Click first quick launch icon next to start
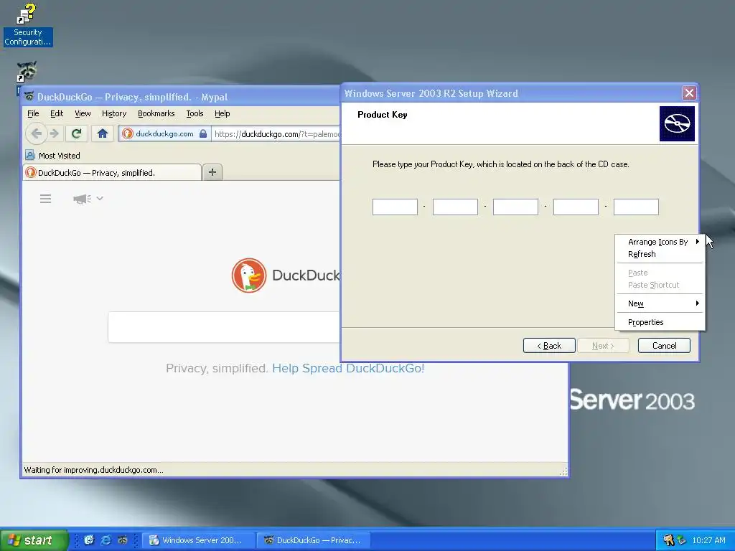 (88, 540)
